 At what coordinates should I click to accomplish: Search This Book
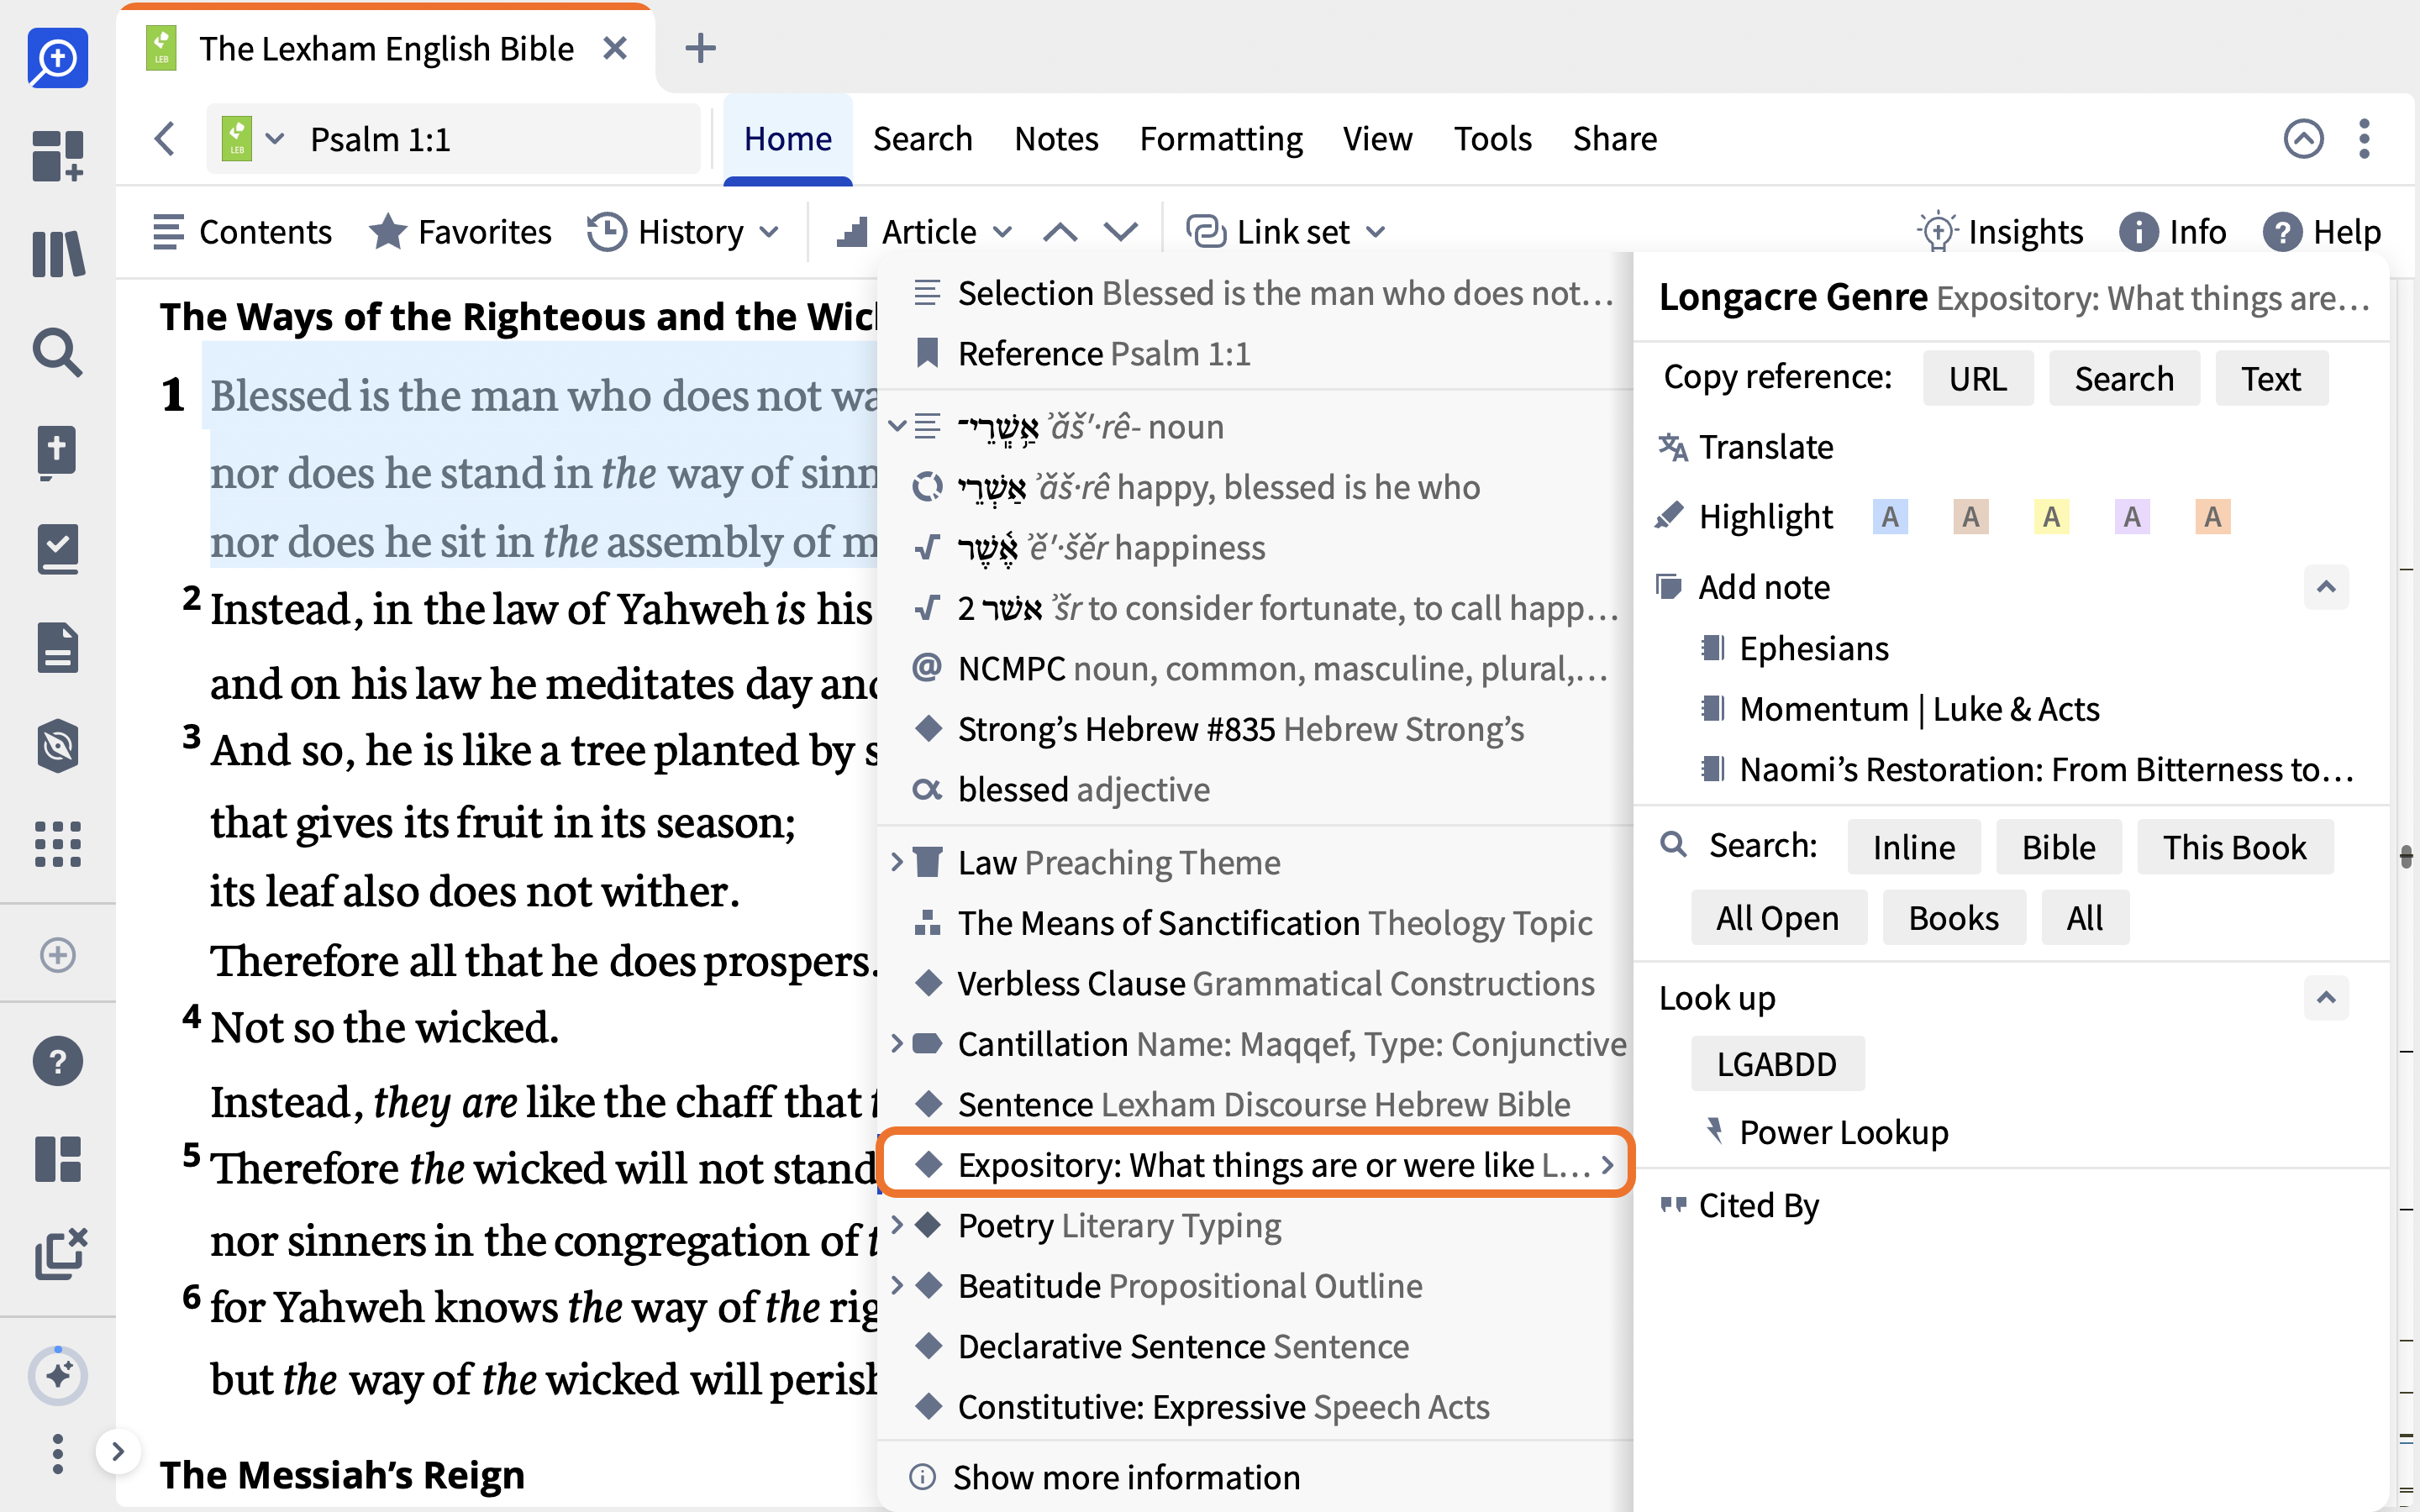pos(2235,847)
